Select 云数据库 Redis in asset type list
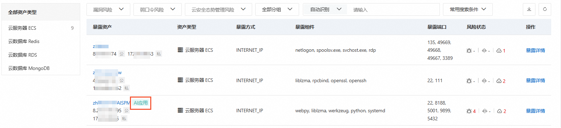Screen dimensions: 561x128 [x=41, y=41]
